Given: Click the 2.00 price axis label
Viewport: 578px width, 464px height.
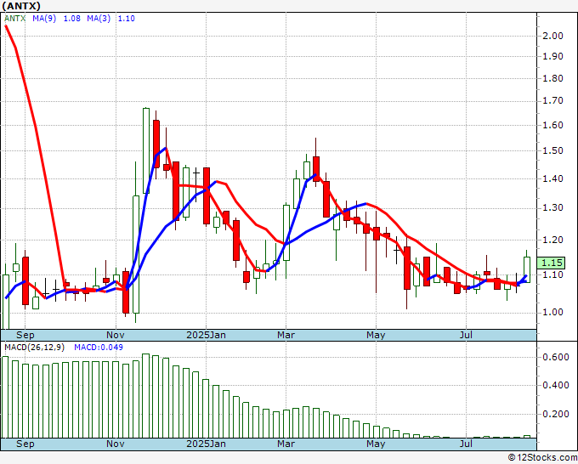Looking at the screenshot, I should (553, 36).
